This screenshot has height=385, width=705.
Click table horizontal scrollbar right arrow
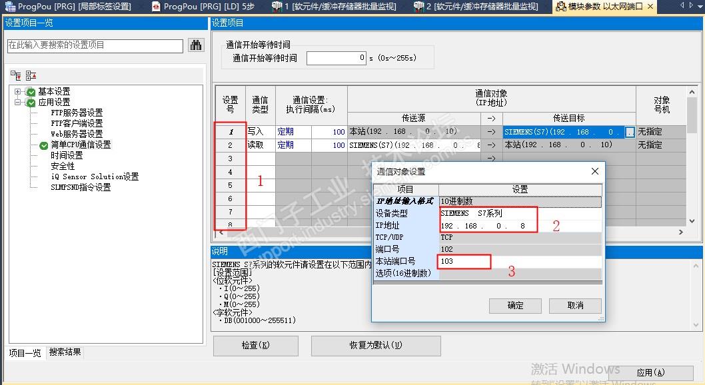click(681, 232)
